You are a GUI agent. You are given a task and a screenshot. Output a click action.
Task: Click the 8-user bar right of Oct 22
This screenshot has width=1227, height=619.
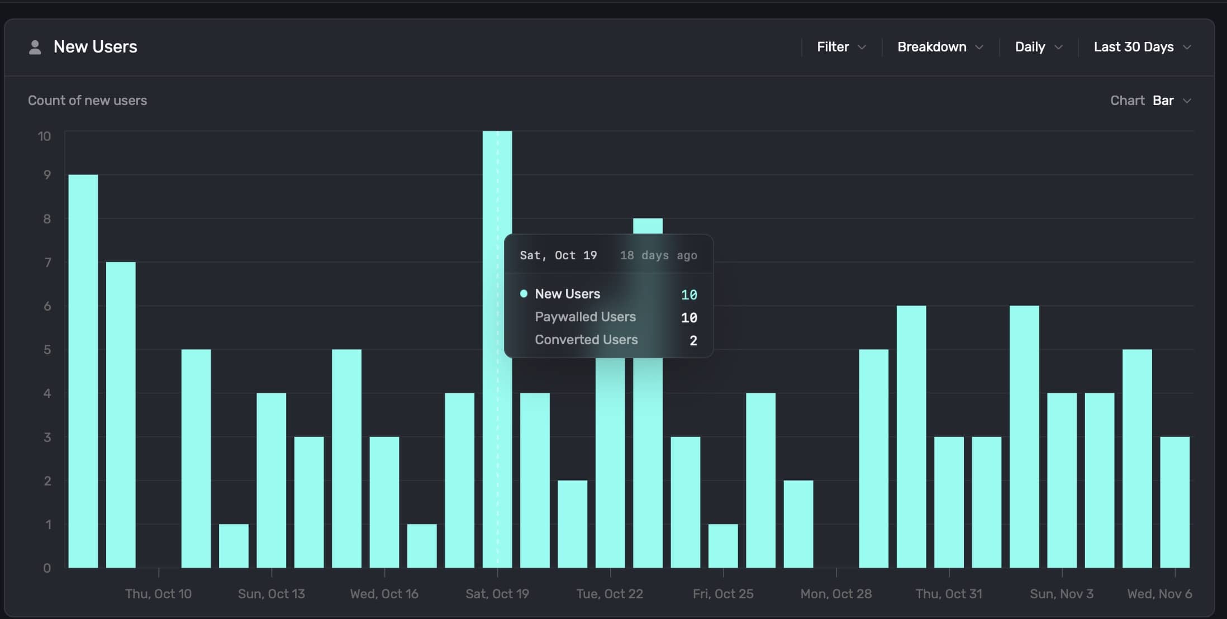[648, 464]
